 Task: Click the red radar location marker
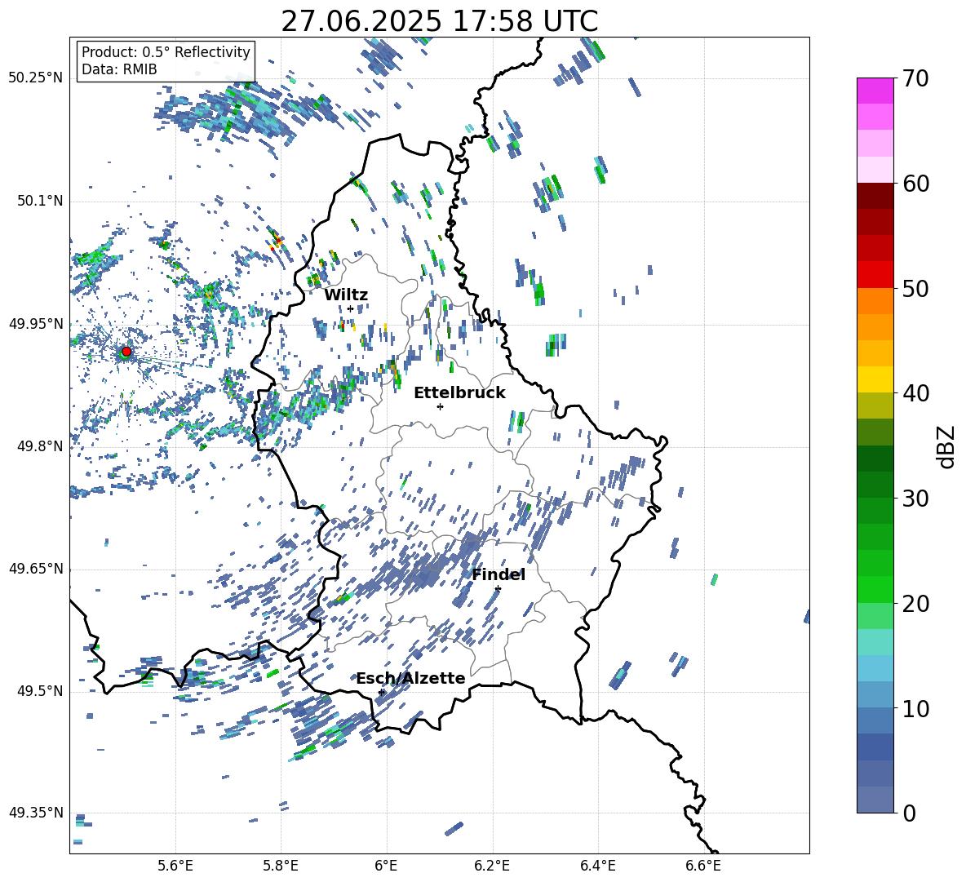click(x=126, y=351)
